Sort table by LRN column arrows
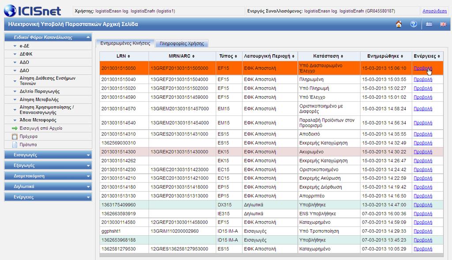The height and width of the screenshot is (260, 452). coord(129,56)
